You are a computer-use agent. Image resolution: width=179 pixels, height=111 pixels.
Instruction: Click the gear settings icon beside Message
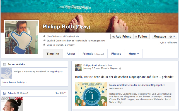click(171, 37)
